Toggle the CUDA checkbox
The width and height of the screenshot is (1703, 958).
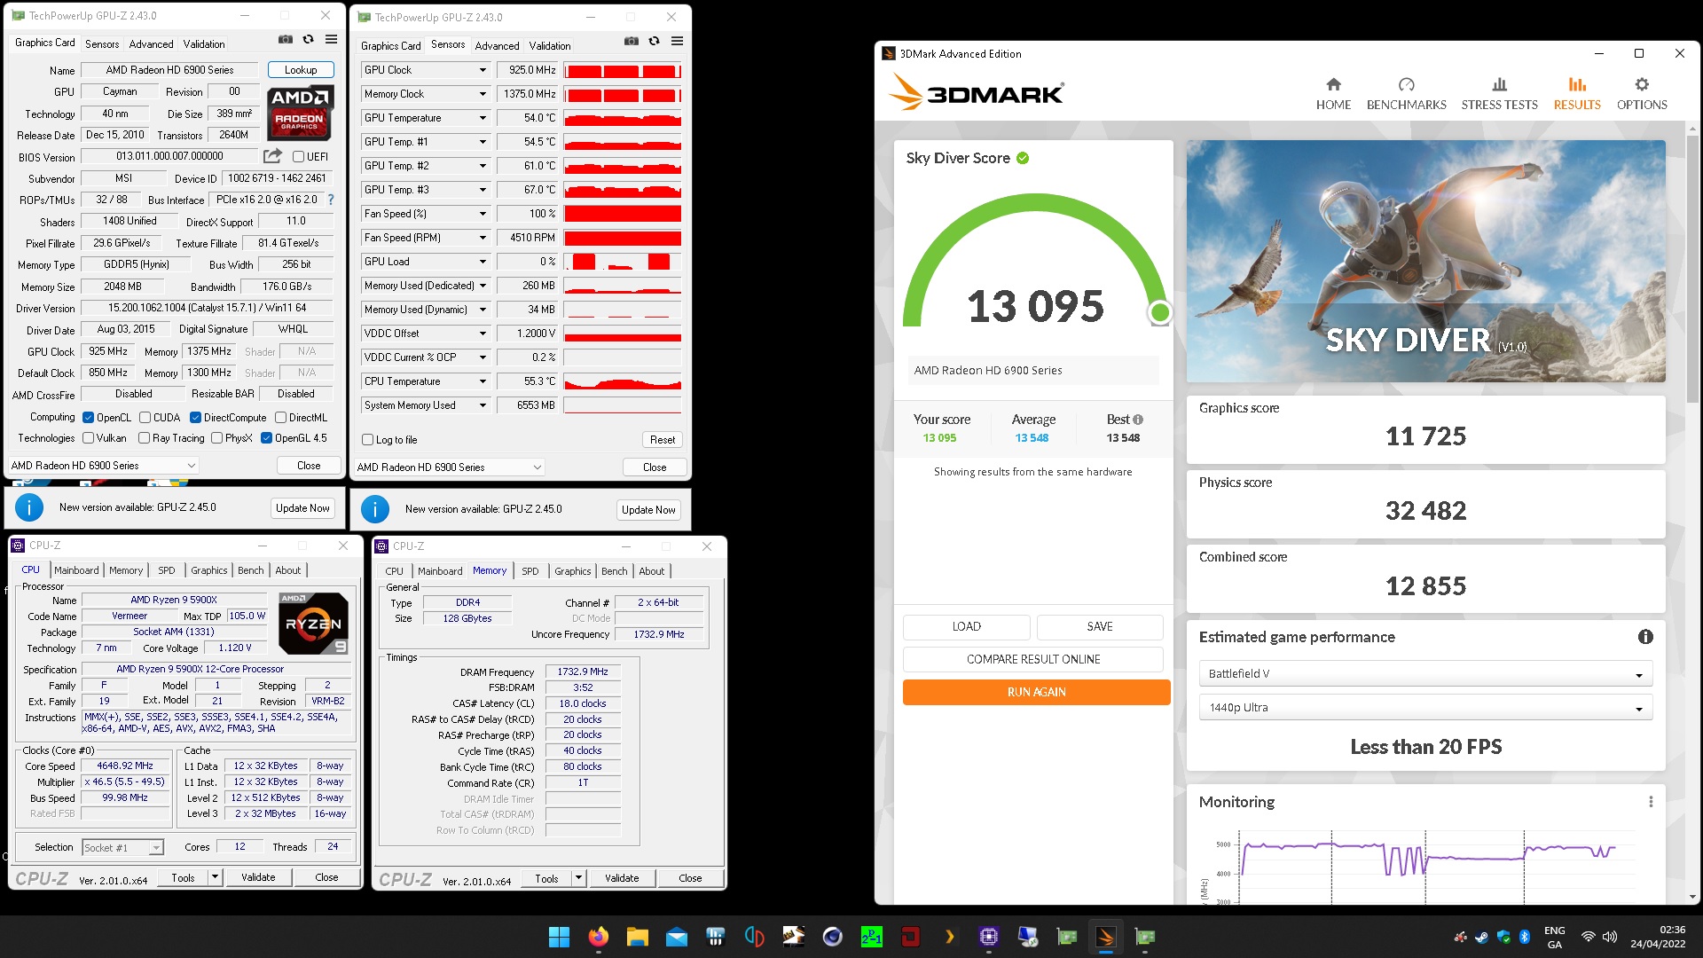click(145, 418)
